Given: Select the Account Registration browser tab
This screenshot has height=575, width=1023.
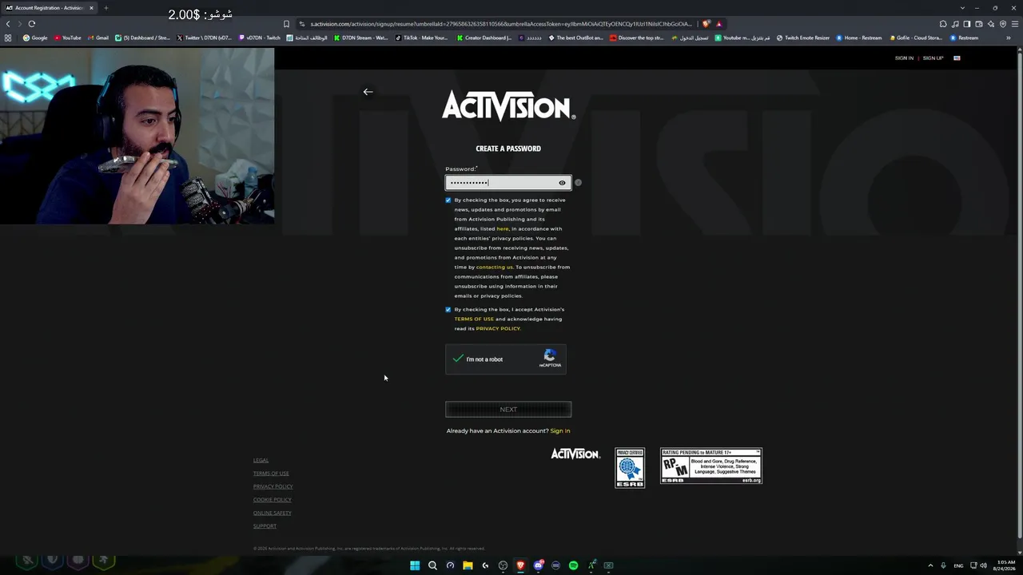Looking at the screenshot, I should point(48,8).
